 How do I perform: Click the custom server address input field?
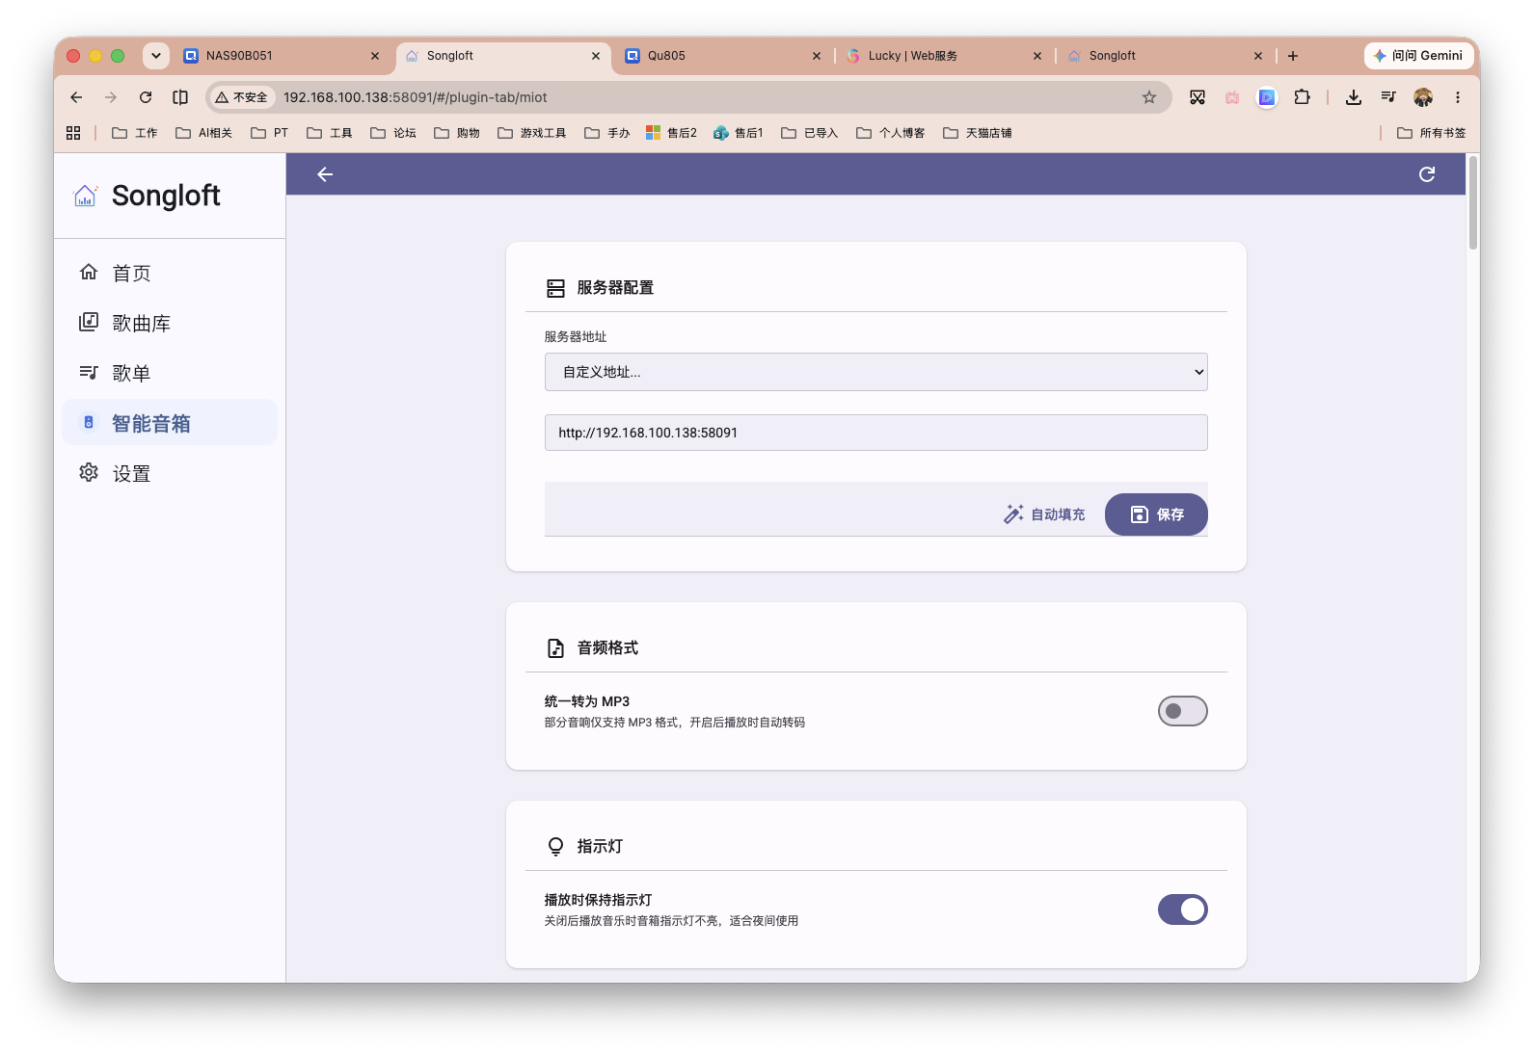[x=875, y=433]
